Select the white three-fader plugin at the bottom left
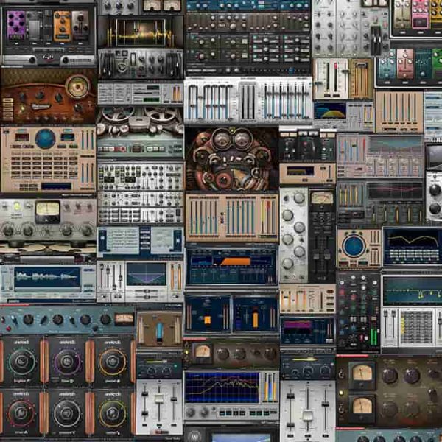 pos(159,407)
